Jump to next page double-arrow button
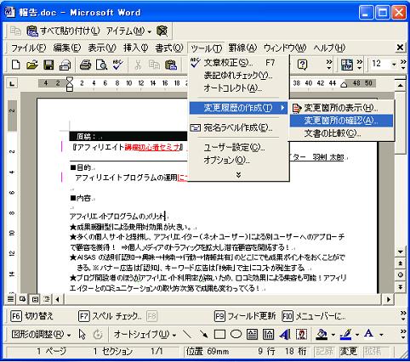The width and height of the screenshot is (410, 362). [x=400, y=286]
